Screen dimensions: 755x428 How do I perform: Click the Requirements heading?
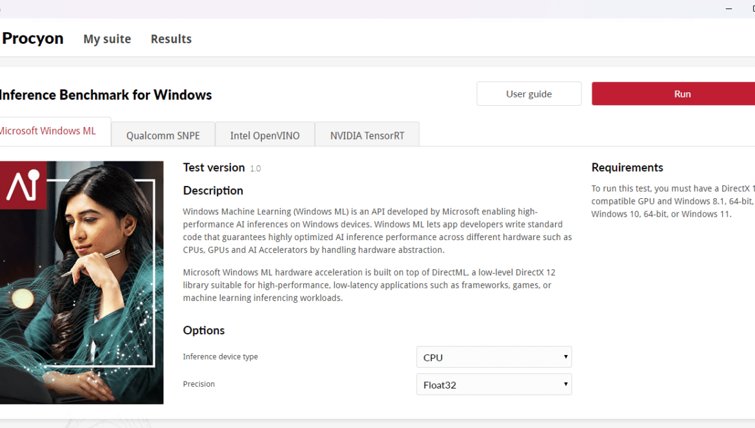click(x=627, y=168)
